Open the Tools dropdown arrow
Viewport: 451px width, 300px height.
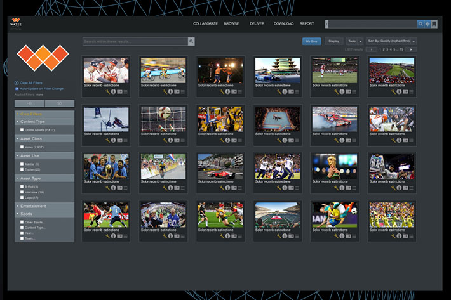pos(360,41)
